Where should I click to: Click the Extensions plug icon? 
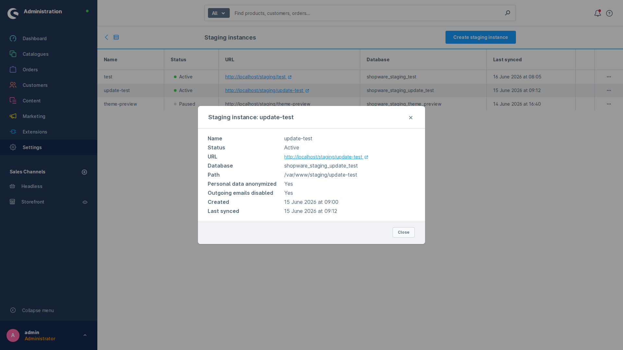[x=13, y=132]
